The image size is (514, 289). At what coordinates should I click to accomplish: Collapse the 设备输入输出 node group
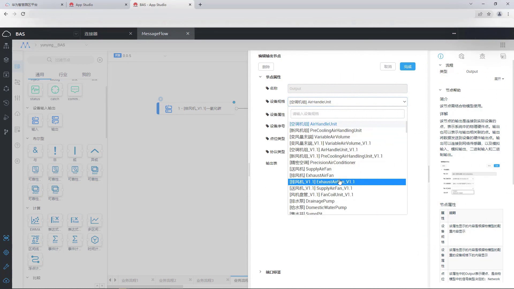(27, 108)
